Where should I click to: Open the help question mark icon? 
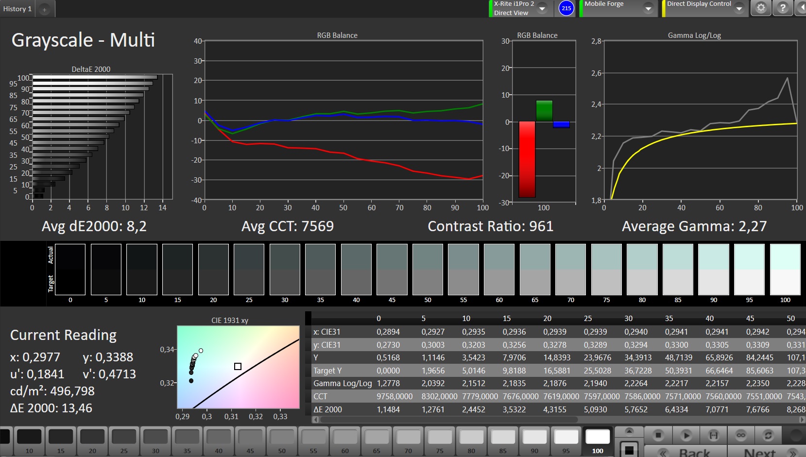click(782, 8)
